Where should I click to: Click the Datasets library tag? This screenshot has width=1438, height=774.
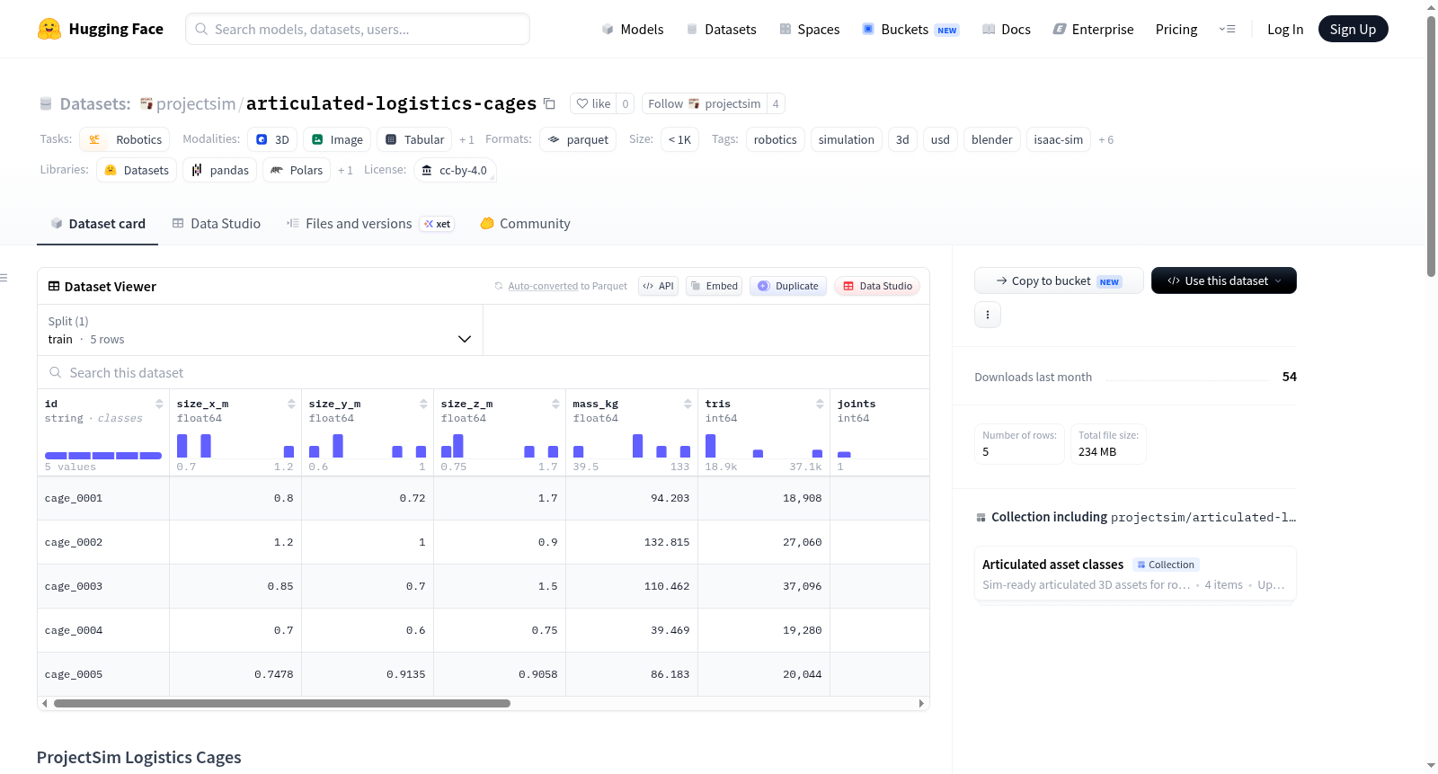[137, 170]
